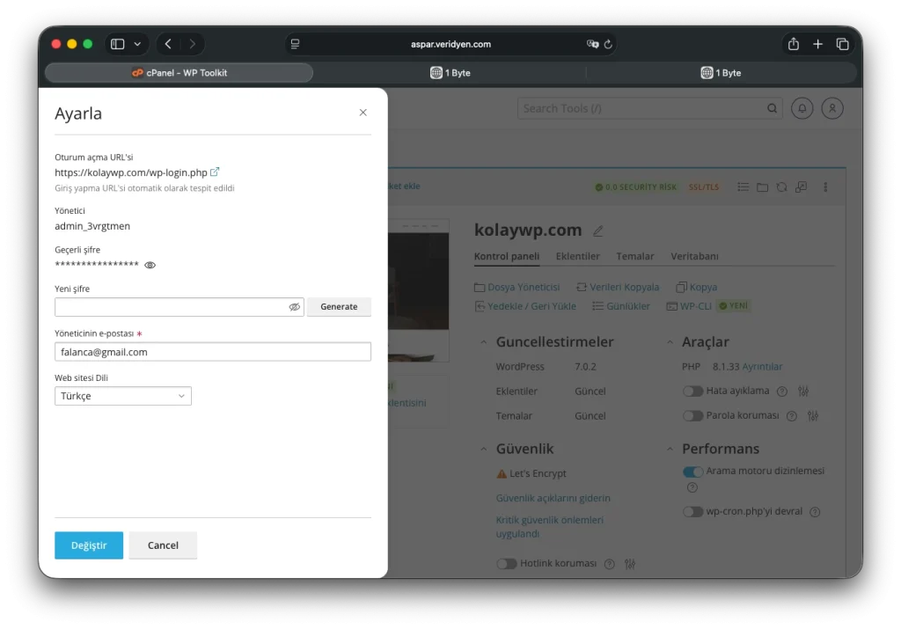The height and width of the screenshot is (629, 901).
Task: Click the Verileri Kopyala link
Action: pos(618,287)
